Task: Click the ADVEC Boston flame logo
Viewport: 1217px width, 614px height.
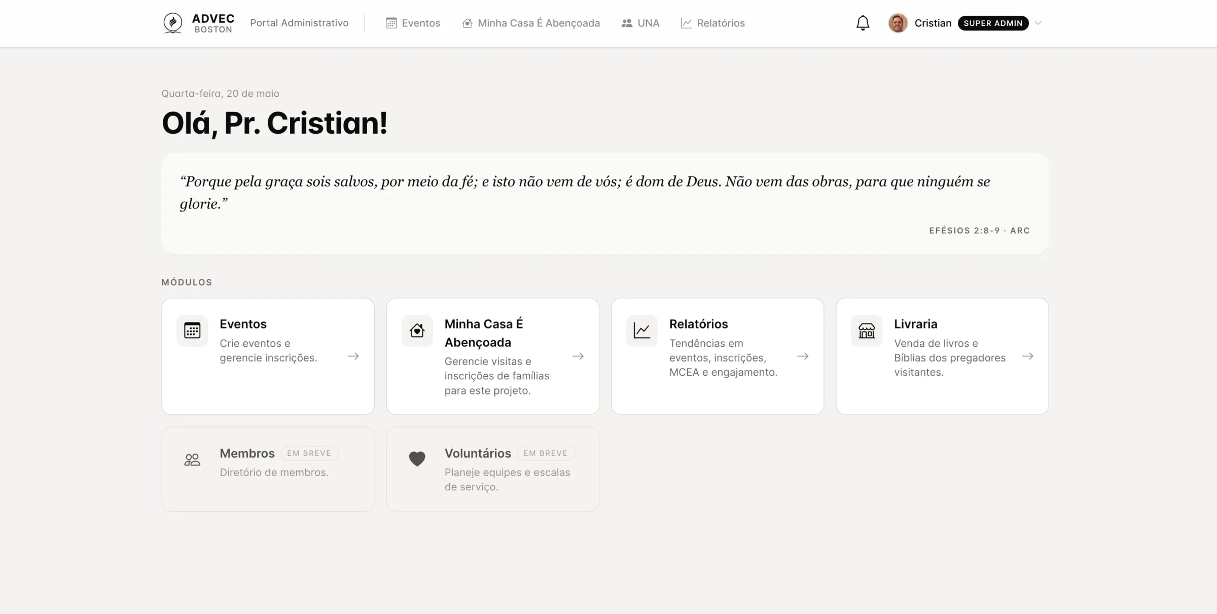Action: pos(173,23)
